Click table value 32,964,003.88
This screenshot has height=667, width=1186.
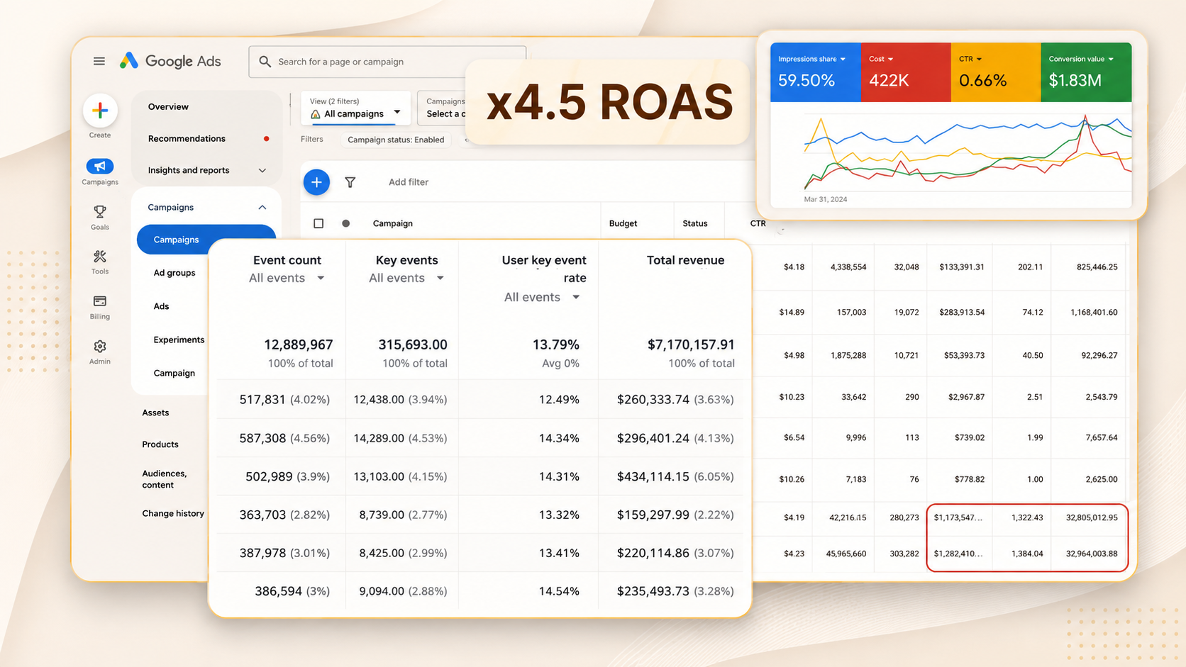coord(1092,554)
